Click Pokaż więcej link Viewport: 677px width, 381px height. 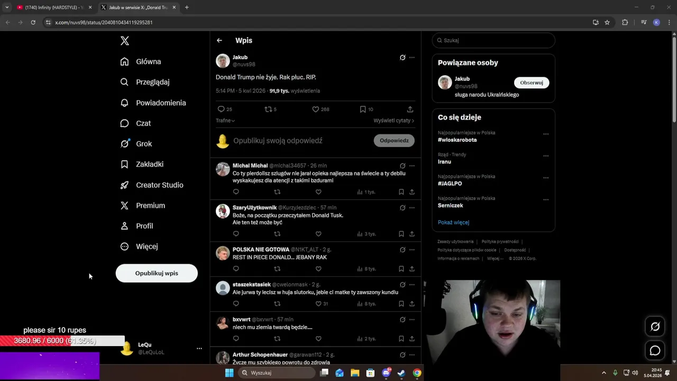tap(453, 222)
